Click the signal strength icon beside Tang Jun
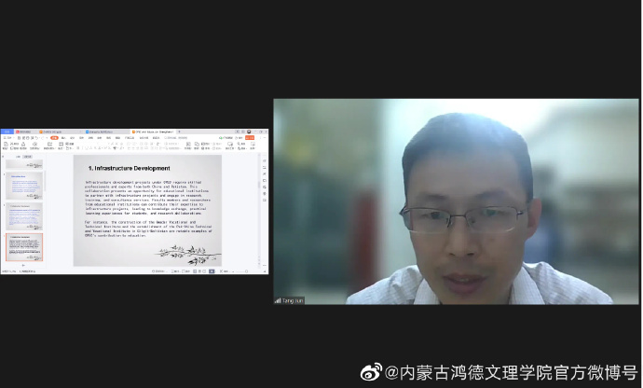This screenshot has width=643, height=388. pos(278,300)
